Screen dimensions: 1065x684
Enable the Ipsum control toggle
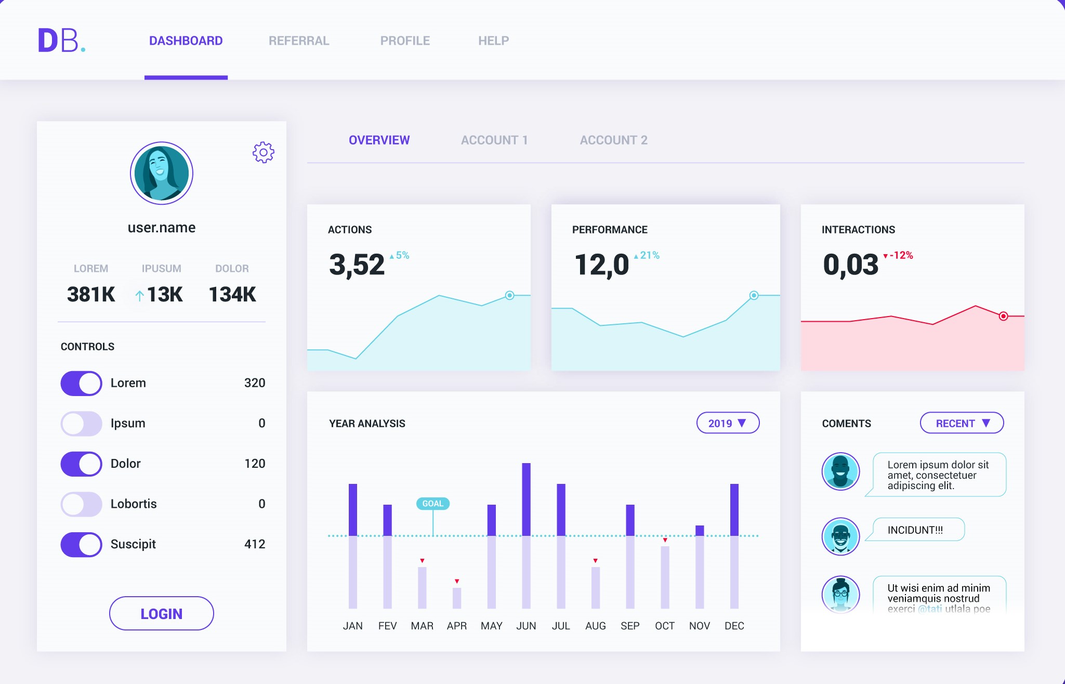click(x=81, y=423)
